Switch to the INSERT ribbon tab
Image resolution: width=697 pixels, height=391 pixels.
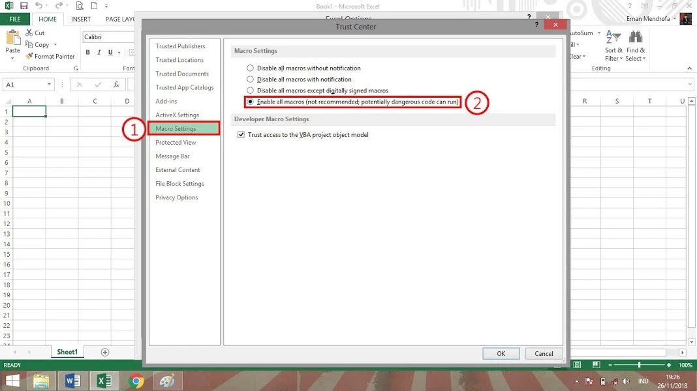[x=81, y=19]
